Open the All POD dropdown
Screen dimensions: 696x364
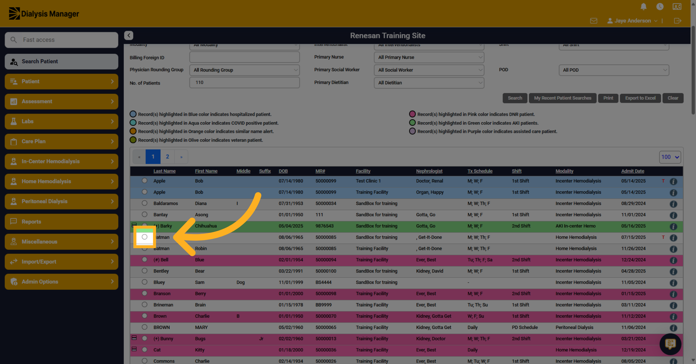click(x=614, y=70)
